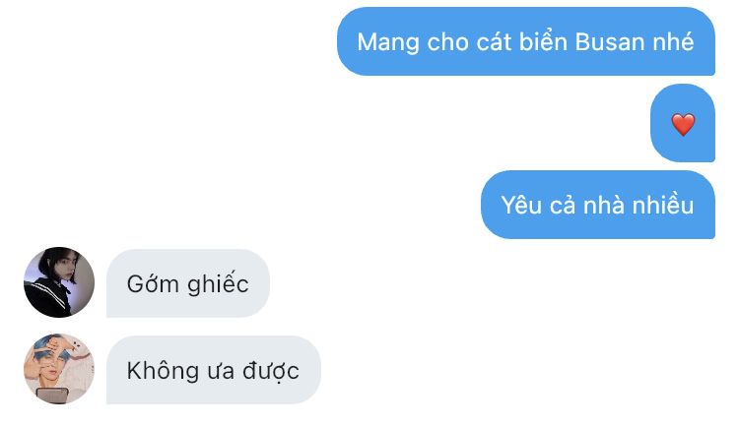Image resolution: width=739 pixels, height=427 pixels.
Task: Click the word 'Mang' in the top message
Action: [388, 43]
